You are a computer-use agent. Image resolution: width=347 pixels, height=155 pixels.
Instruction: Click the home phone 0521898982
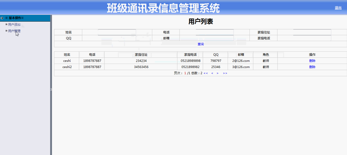(190, 67)
